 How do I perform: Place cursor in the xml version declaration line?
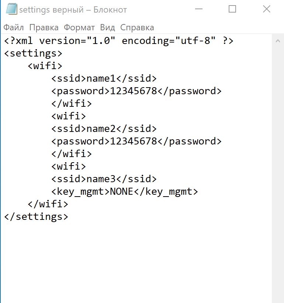(x=119, y=41)
